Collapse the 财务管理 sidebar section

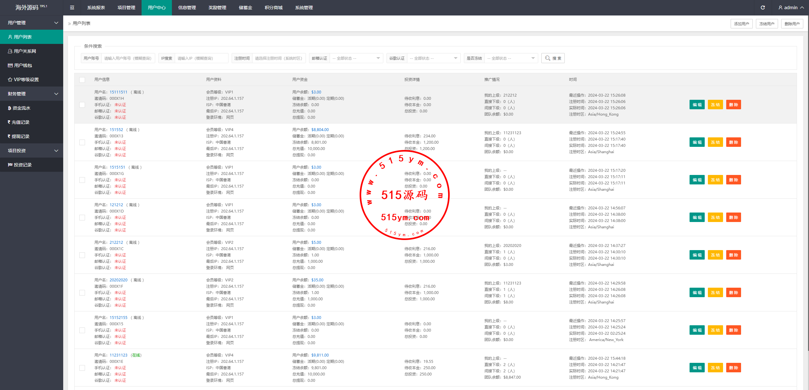pyautogui.click(x=32, y=94)
